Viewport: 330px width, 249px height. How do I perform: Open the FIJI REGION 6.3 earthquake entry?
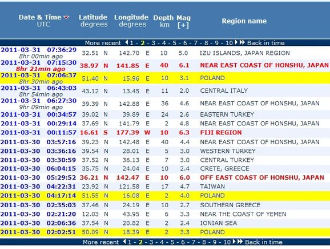pos(165,133)
